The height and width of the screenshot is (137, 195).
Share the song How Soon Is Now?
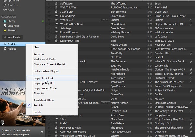[x=55, y=128]
